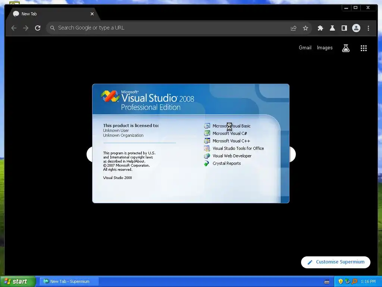Click the Crystal Reports icon

207,164
